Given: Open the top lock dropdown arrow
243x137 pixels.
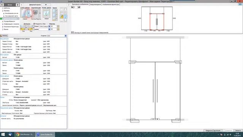Looking at the screenshot, I should (57, 11).
